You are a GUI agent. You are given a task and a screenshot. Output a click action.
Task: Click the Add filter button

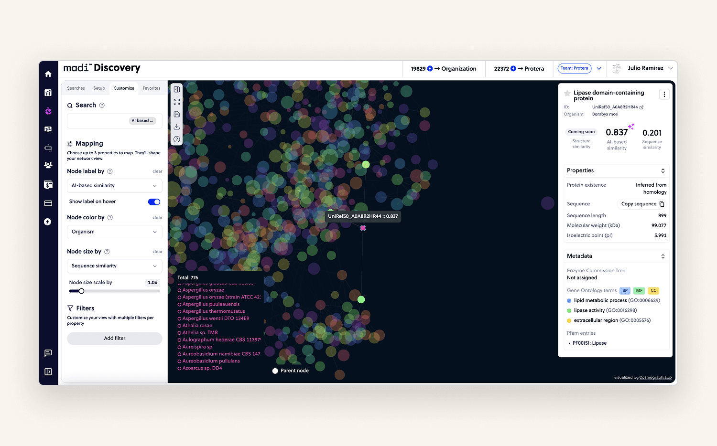pos(115,338)
